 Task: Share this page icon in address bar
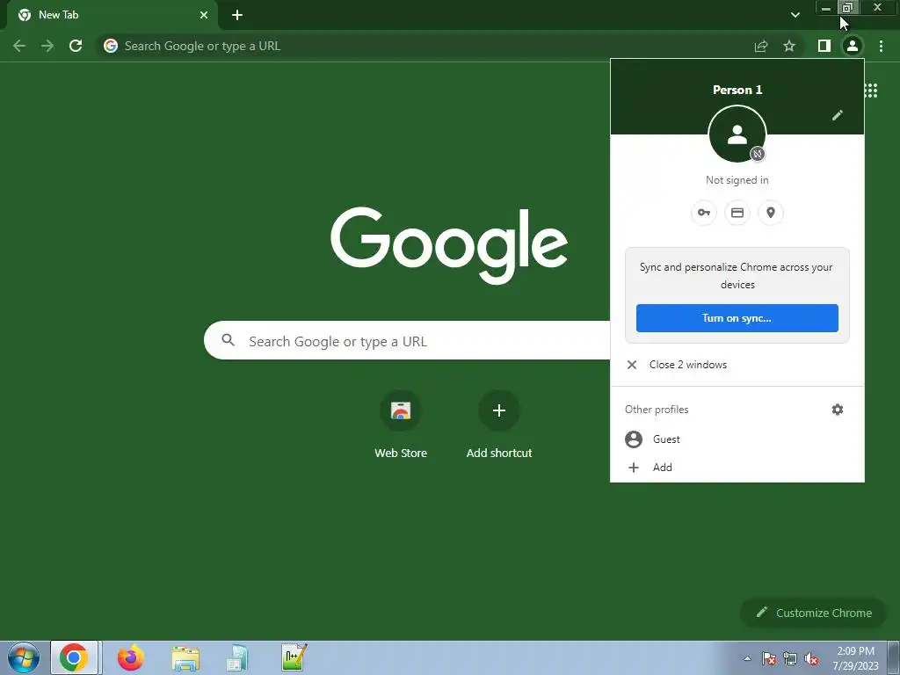click(761, 46)
